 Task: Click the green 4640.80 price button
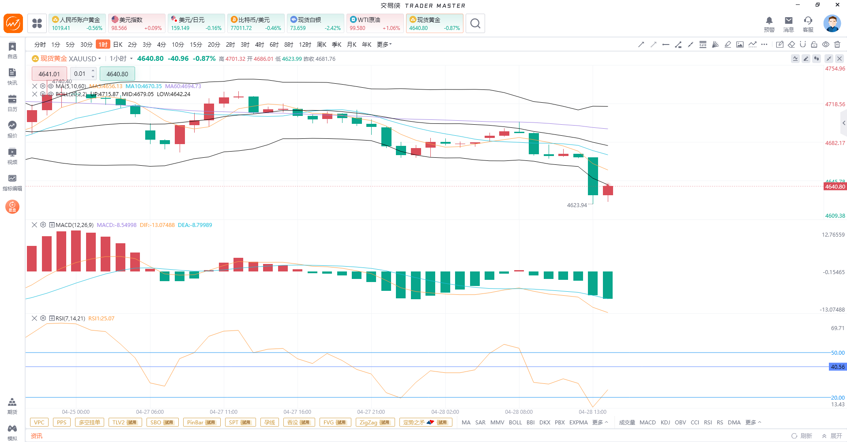pyautogui.click(x=117, y=74)
